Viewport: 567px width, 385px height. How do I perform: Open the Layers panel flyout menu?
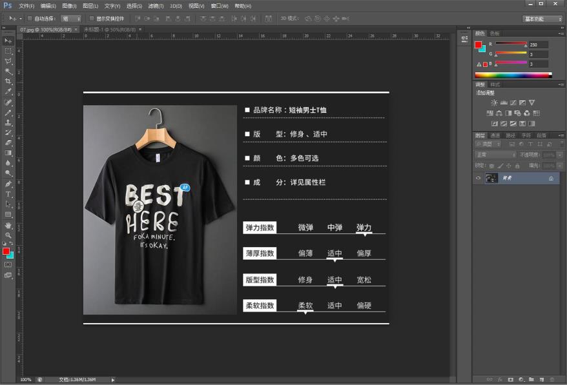click(x=561, y=135)
